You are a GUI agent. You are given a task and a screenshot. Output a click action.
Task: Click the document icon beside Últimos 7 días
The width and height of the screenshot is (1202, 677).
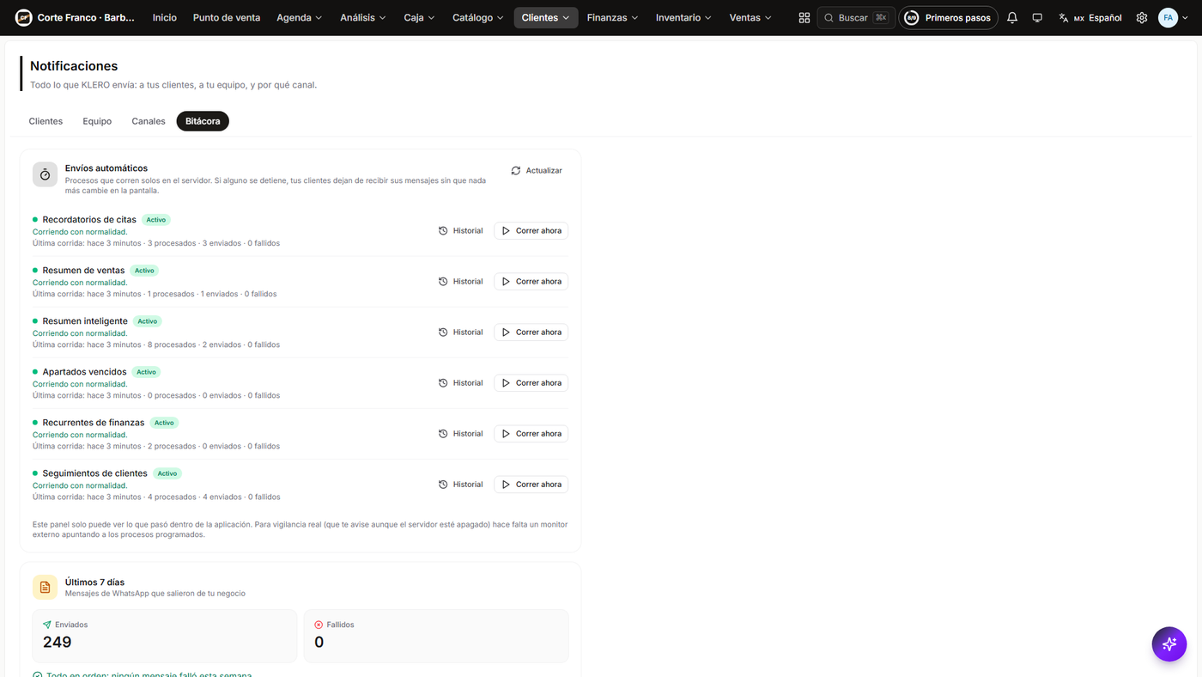(x=46, y=588)
